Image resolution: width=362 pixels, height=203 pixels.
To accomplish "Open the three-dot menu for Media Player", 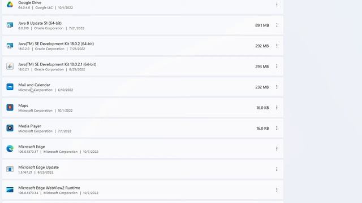I will point(277,128).
